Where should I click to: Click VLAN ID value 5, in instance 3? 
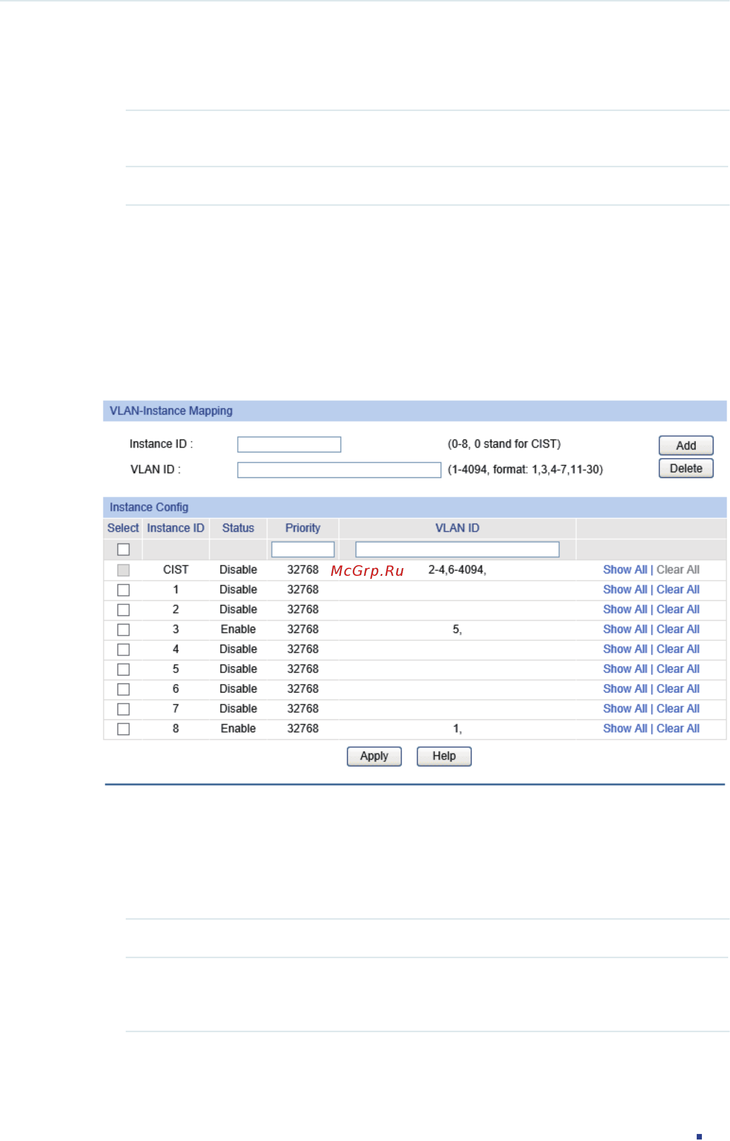point(457,630)
